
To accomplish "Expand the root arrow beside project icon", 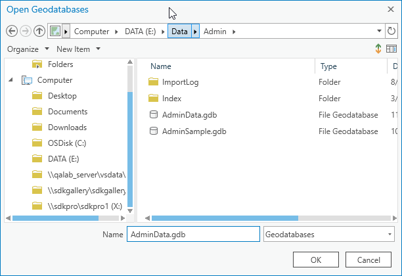I will pos(66,32).
